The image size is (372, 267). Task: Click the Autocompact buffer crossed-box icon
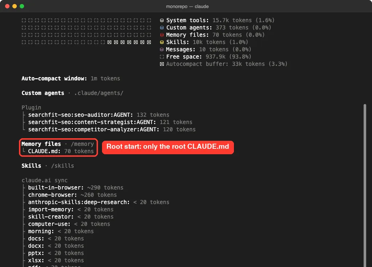tap(162, 64)
